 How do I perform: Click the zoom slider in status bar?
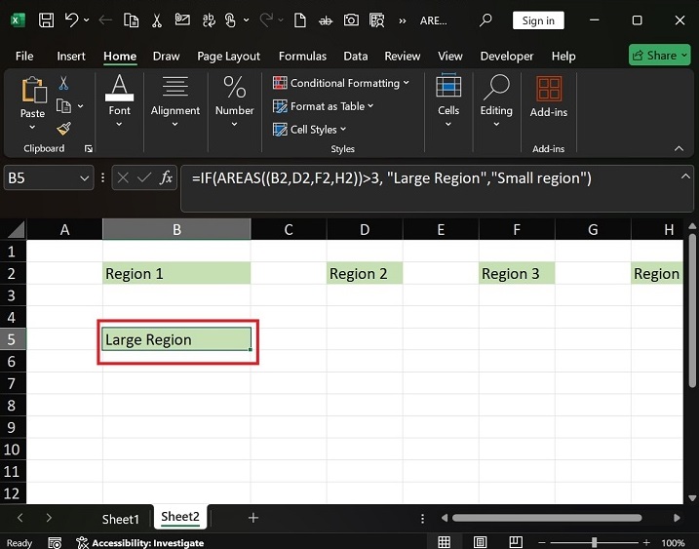(x=595, y=542)
